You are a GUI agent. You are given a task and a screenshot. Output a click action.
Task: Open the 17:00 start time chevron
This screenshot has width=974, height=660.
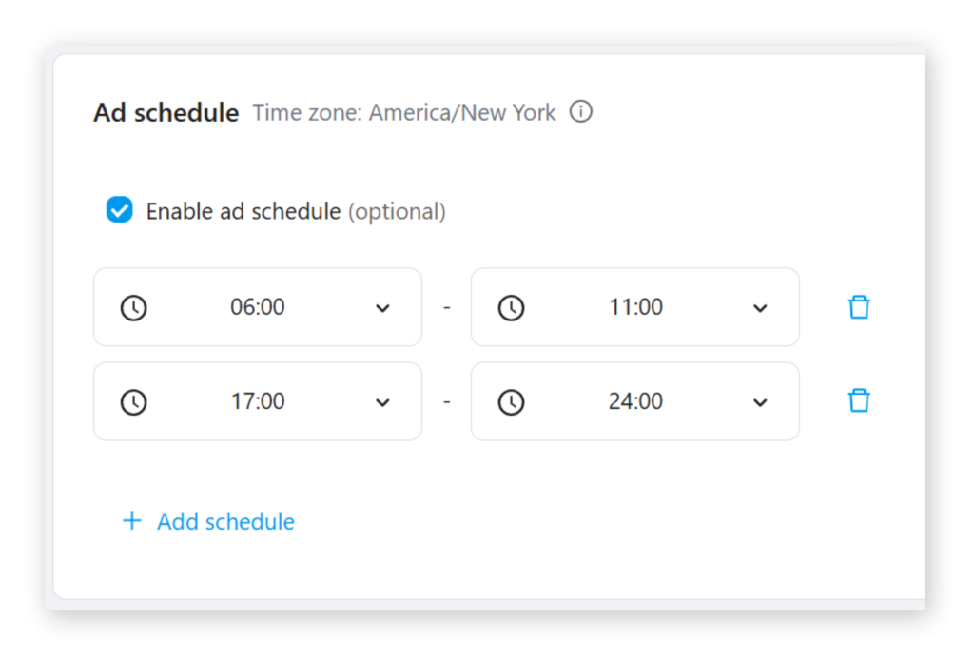coord(382,401)
